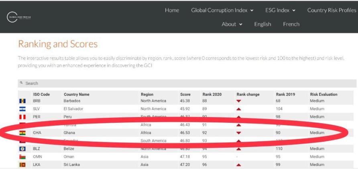Image resolution: width=358 pixels, height=169 pixels.
Task: Click Sri Lanka score 47.20
Action: click(185, 165)
